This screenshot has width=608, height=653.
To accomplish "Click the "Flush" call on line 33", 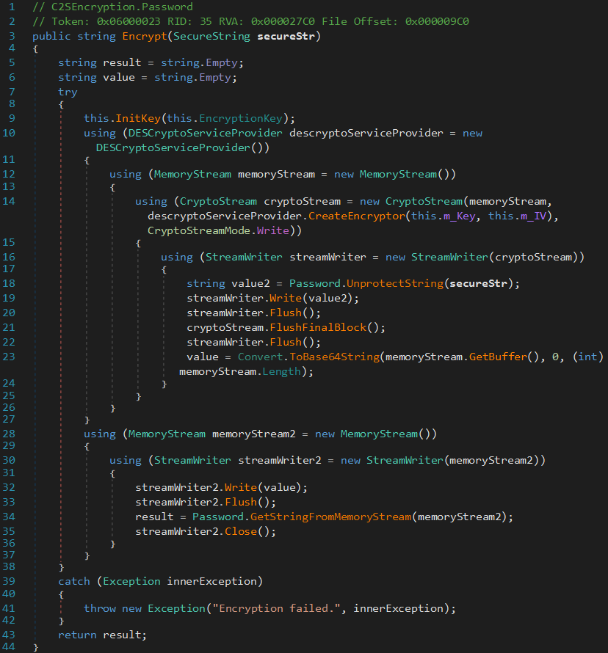I will point(241,502).
